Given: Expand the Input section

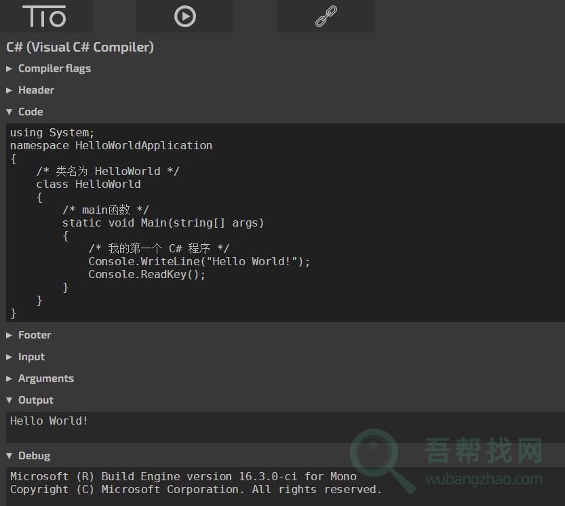Looking at the screenshot, I should [31, 357].
